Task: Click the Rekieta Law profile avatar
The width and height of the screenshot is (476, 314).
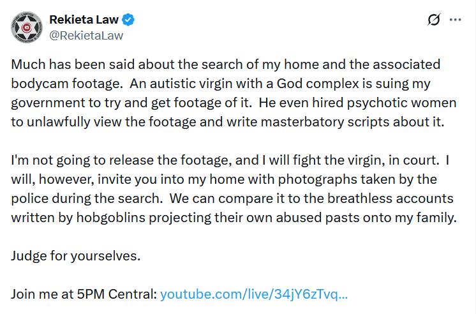Action: pos(27,27)
